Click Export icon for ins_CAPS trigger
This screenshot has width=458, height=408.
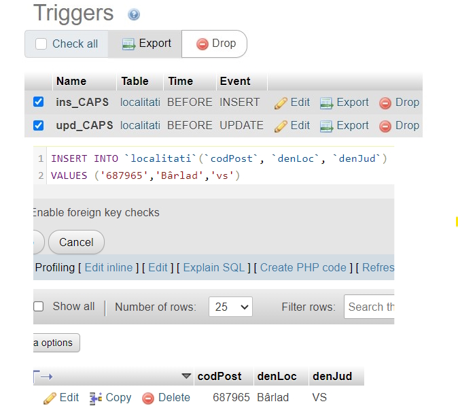pos(327,103)
